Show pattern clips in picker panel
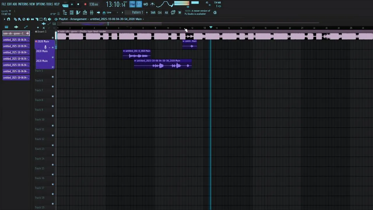This screenshot has width=373, height=210. tap(6, 27)
